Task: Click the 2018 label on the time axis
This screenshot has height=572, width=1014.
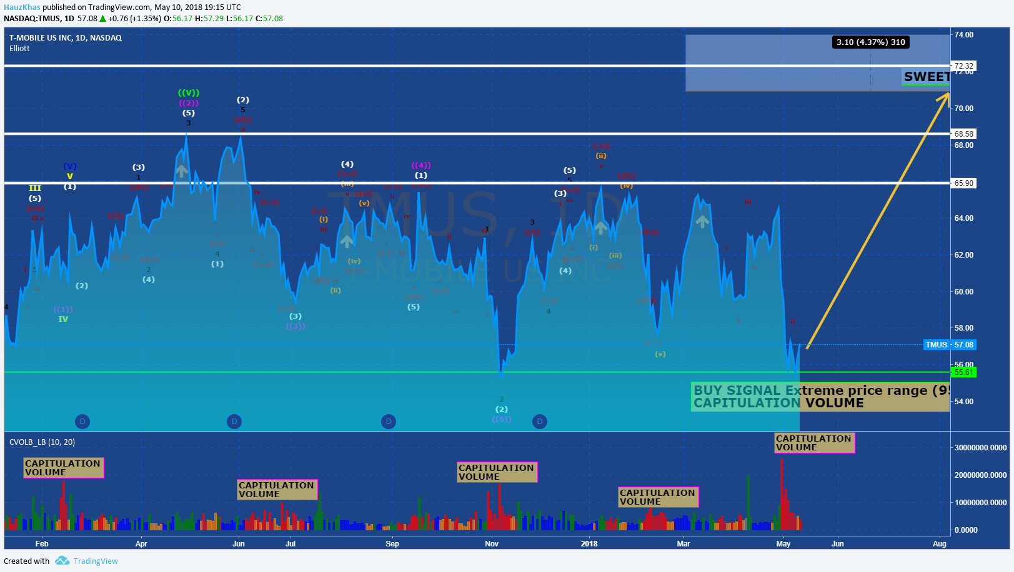Action: pos(589,544)
